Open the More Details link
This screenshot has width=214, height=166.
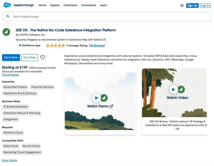point(10,160)
